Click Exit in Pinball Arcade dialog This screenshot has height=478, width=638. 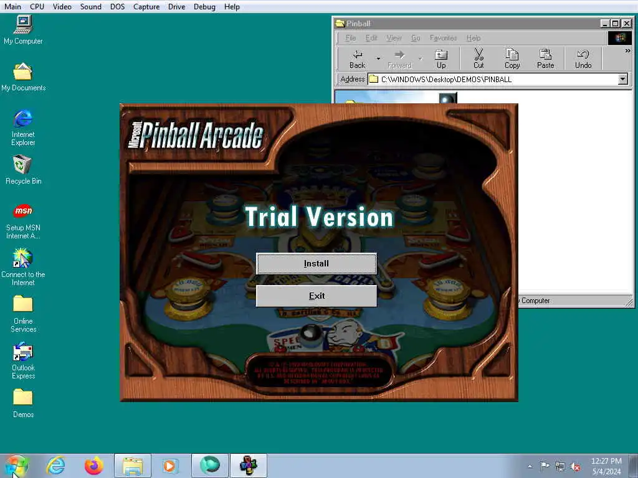316,296
